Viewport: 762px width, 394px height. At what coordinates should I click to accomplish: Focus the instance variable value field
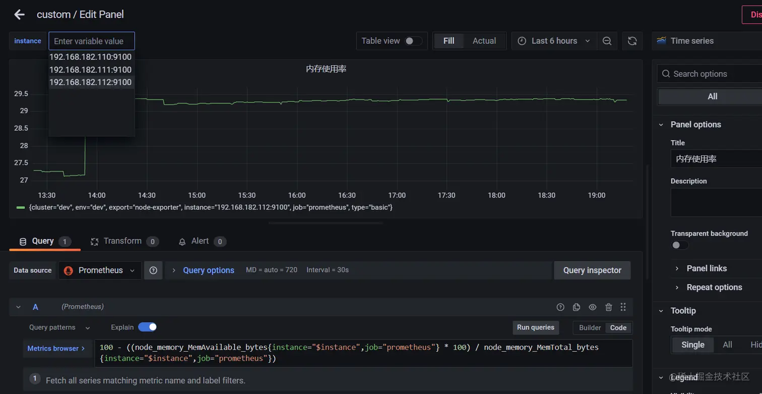point(92,41)
